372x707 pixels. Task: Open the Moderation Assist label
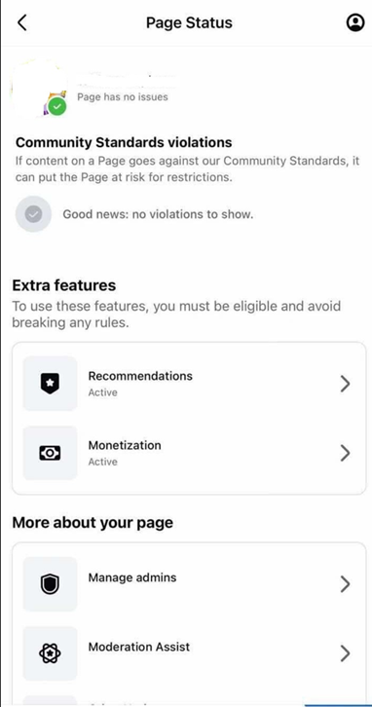coord(139,647)
